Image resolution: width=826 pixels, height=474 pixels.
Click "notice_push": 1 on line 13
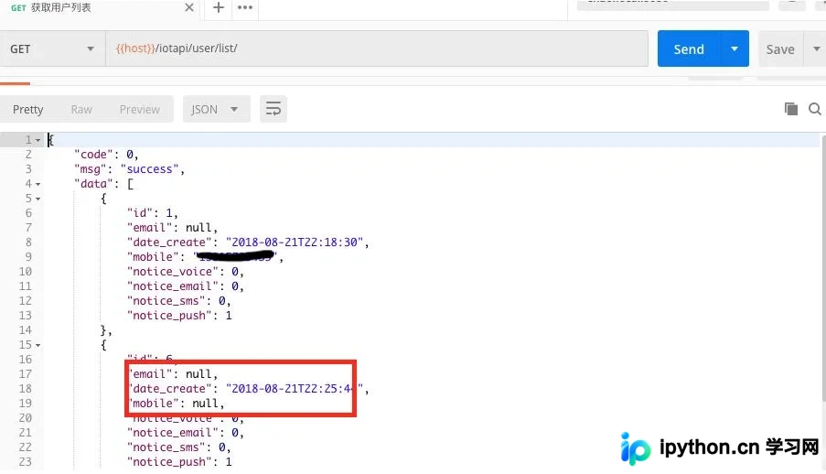click(x=179, y=316)
